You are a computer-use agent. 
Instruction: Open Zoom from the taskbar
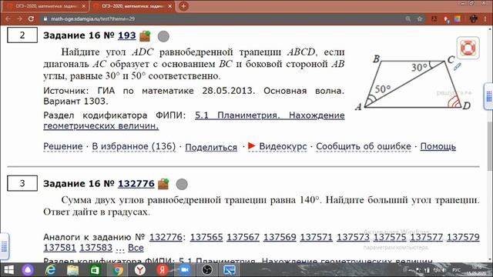(x=185, y=270)
